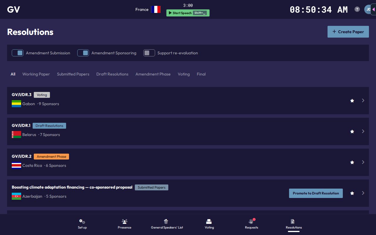376x235 pixels.
Task: Click the Belarus flag
Action: (x=16, y=135)
